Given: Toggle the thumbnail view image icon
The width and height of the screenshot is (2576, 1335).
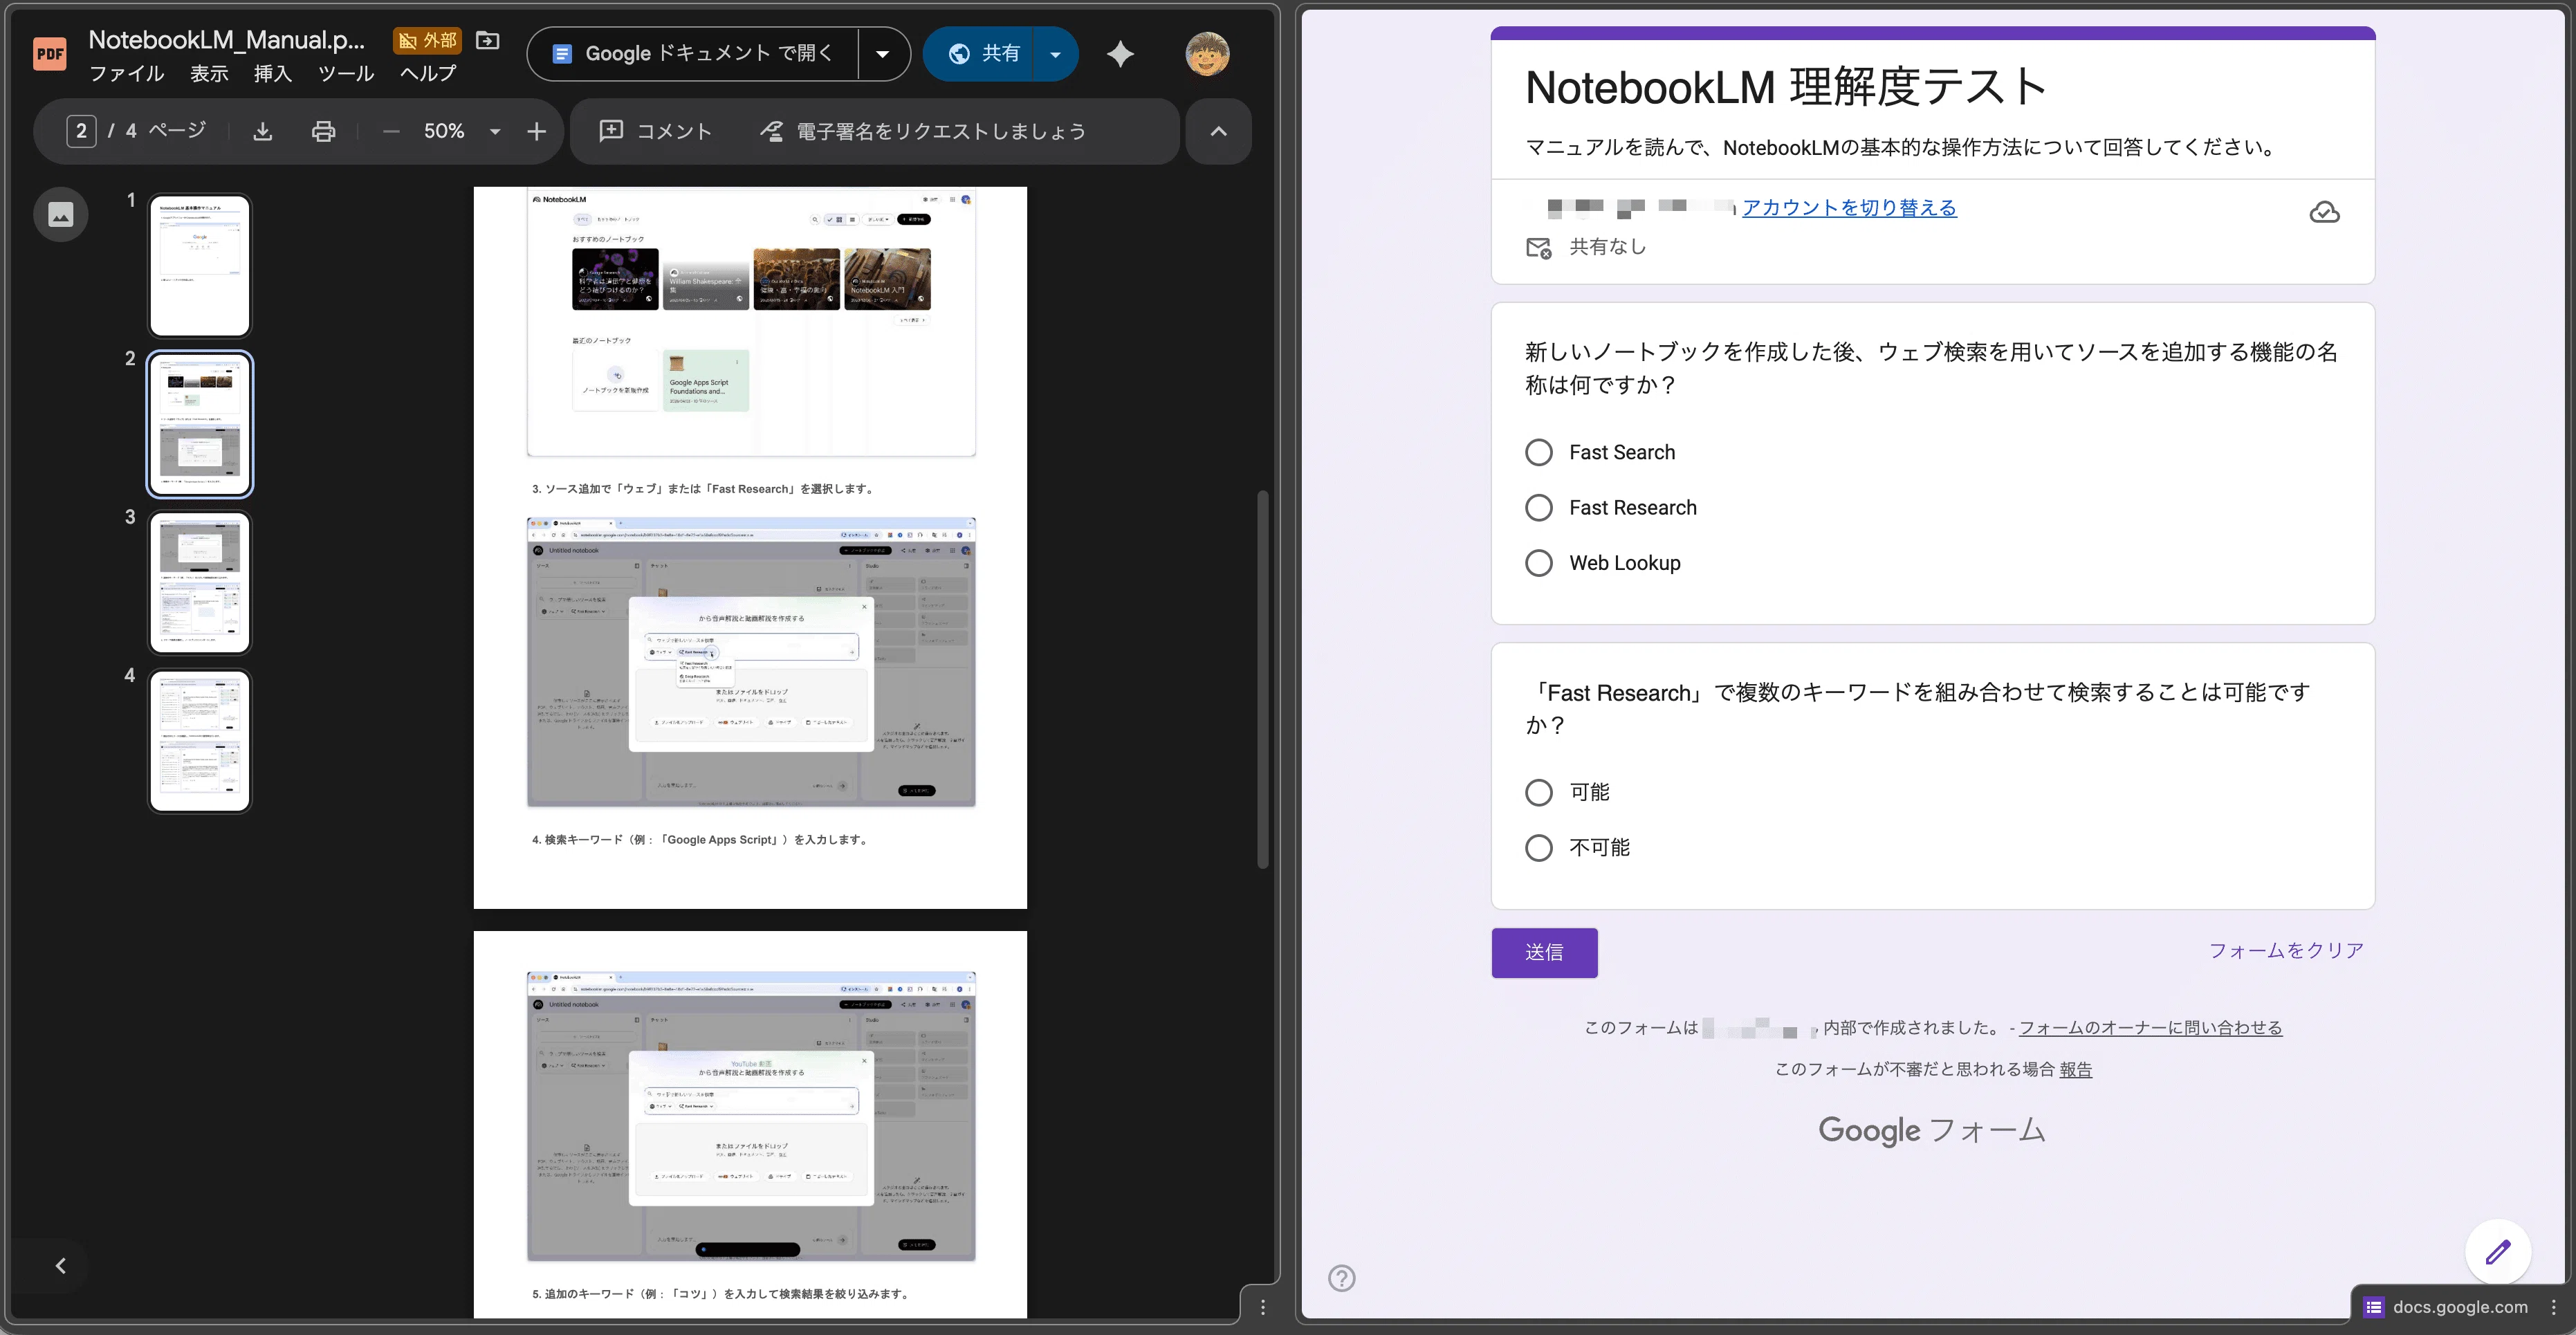Looking at the screenshot, I should (x=61, y=214).
